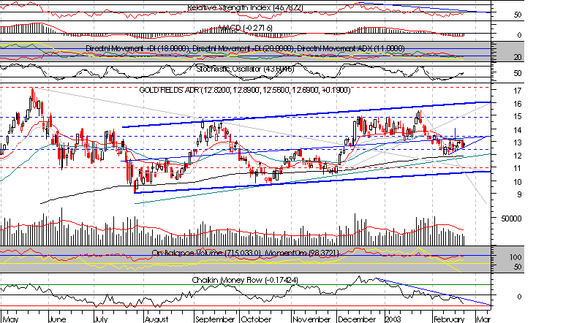Select the 2003 year label on date axis
This screenshot has height=323, width=563.
(394, 319)
